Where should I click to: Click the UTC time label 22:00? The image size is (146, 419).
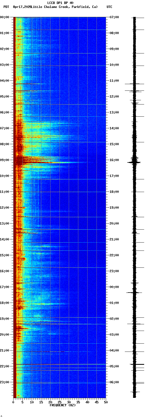tap(114, 255)
